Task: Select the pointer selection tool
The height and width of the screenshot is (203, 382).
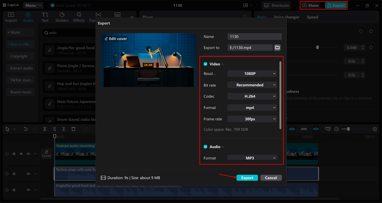Action: click(x=7, y=129)
